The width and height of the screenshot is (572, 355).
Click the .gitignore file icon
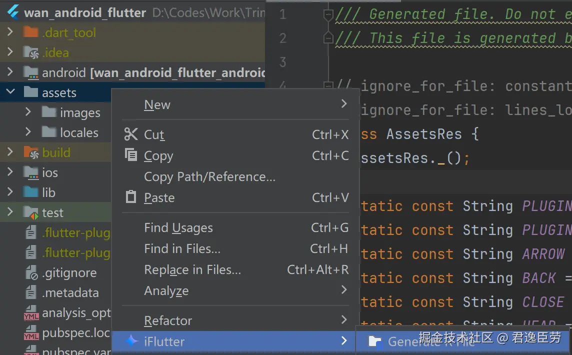click(x=31, y=273)
